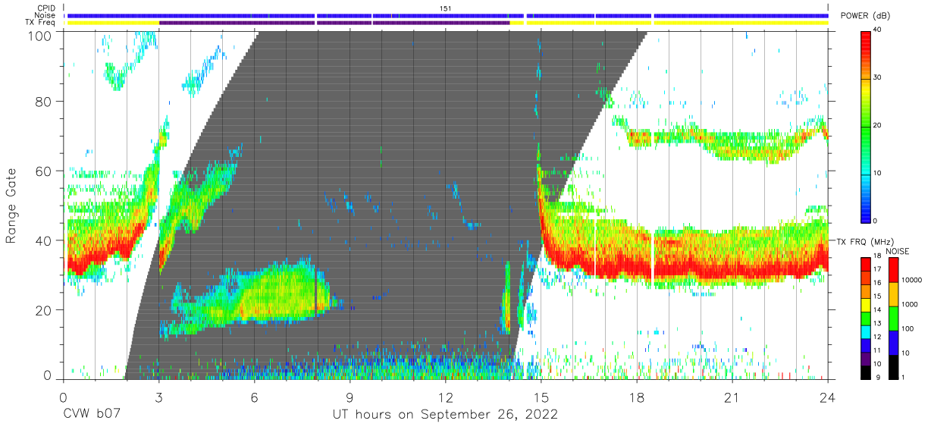
Task: Click noise scale tick '1'
Action: (x=904, y=378)
